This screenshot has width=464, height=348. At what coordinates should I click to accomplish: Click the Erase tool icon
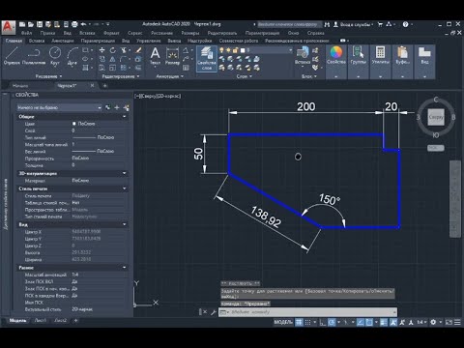point(138,50)
